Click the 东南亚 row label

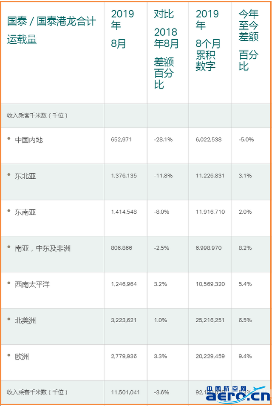tap(25, 213)
